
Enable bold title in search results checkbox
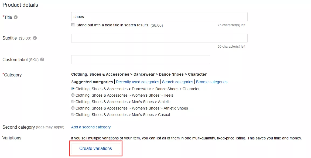73,25
